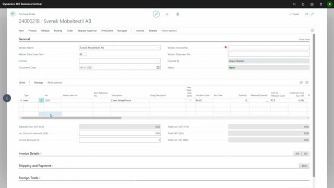
Task: Open the Actions menu
Action: click(140, 31)
